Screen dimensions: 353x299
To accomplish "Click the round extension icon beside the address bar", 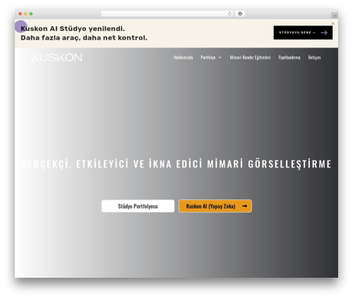I will click(x=240, y=14).
